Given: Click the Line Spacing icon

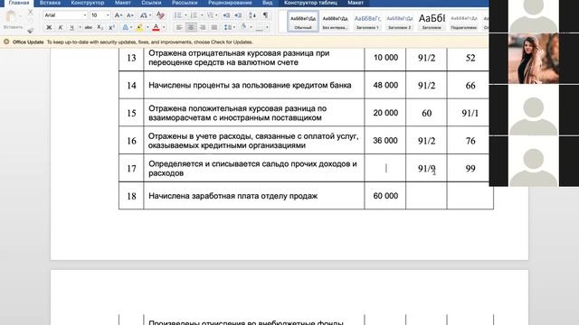Looking at the screenshot, I should coord(227,27).
